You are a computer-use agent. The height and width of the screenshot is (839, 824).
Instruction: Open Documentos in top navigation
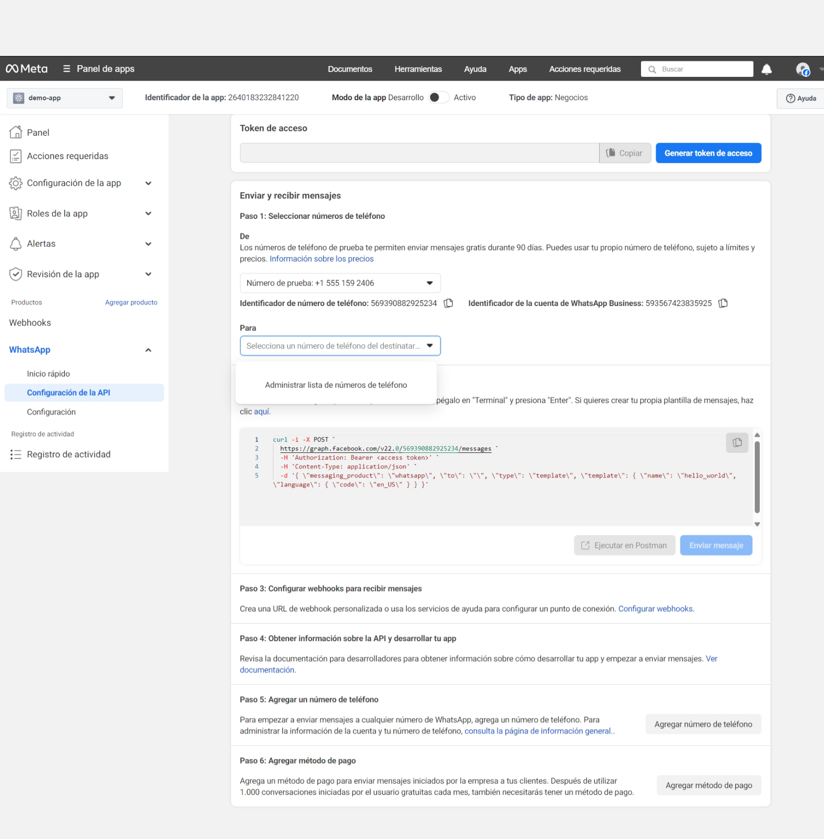coord(350,69)
